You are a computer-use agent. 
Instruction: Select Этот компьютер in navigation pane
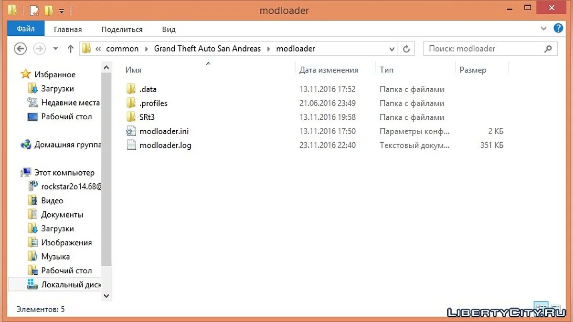[64, 173]
